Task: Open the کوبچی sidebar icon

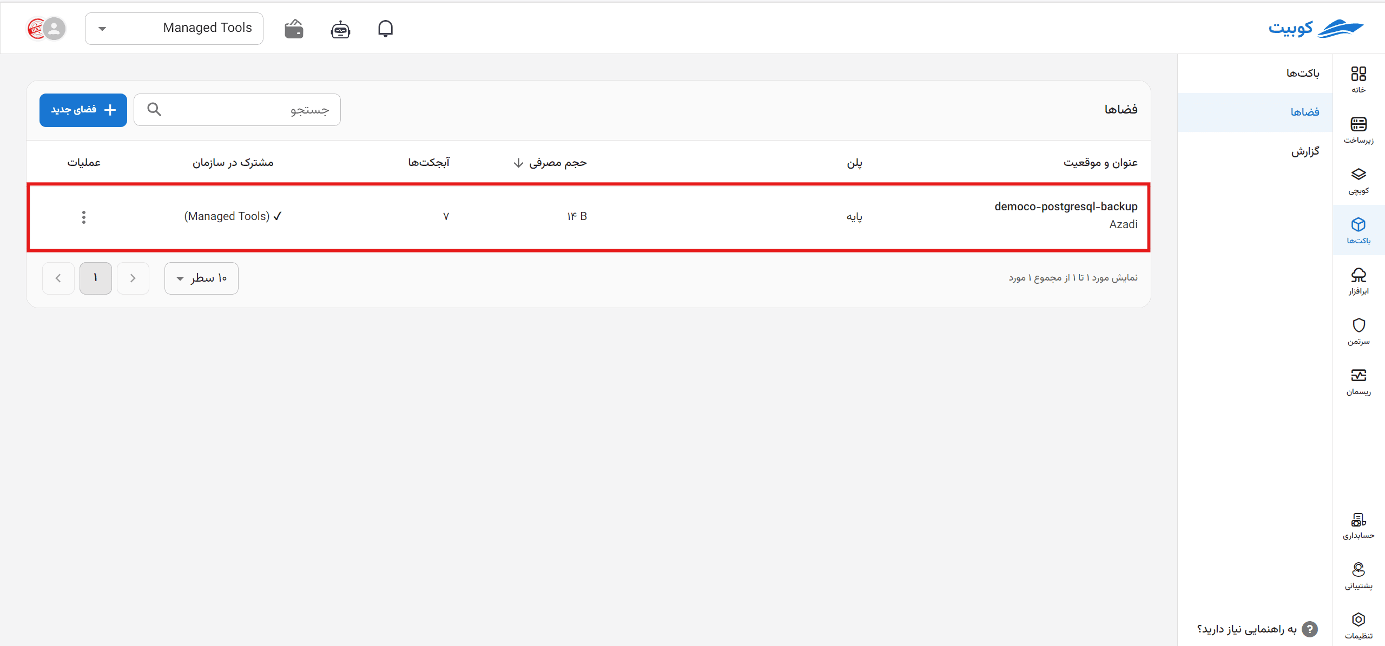Action: click(1358, 180)
